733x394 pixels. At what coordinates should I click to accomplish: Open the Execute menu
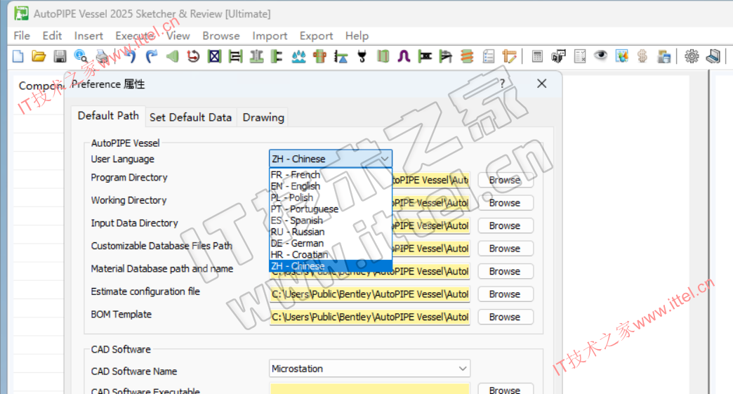coord(135,36)
